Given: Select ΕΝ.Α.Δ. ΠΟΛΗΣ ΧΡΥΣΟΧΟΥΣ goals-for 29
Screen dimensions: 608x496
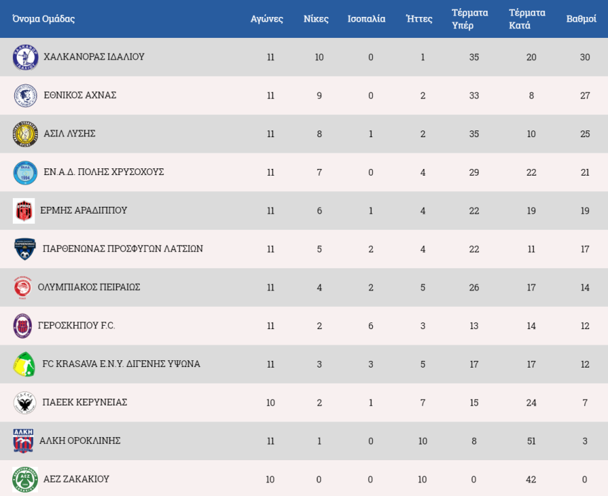Looking at the screenshot, I should (474, 172).
